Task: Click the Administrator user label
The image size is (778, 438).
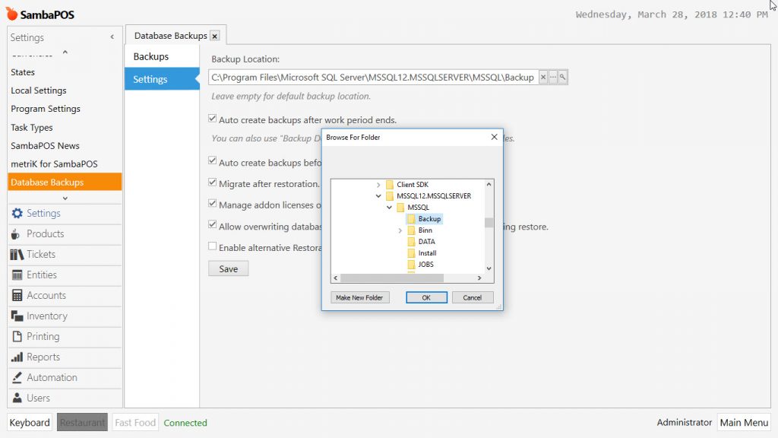Action: pyautogui.click(x=685, y=423)
